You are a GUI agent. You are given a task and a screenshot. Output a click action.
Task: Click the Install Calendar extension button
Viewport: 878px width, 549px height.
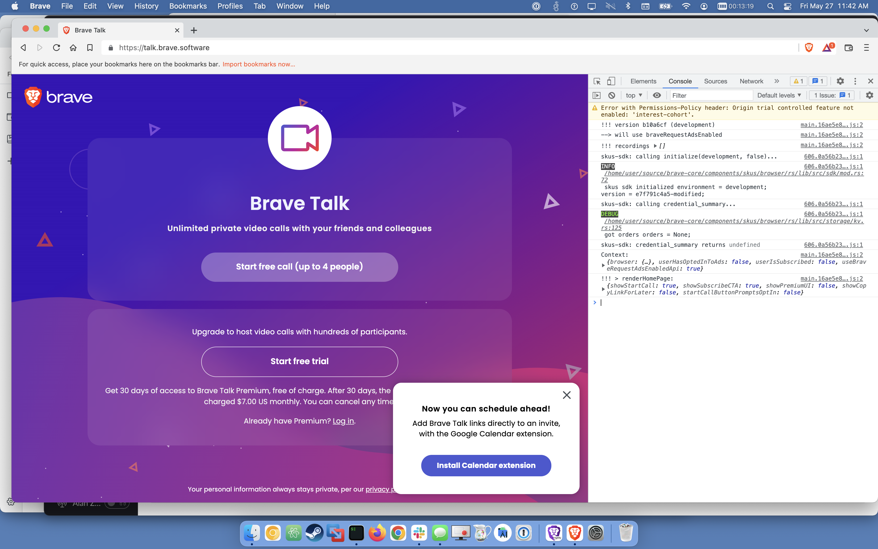pyautogui.click(x=486, y=465)
